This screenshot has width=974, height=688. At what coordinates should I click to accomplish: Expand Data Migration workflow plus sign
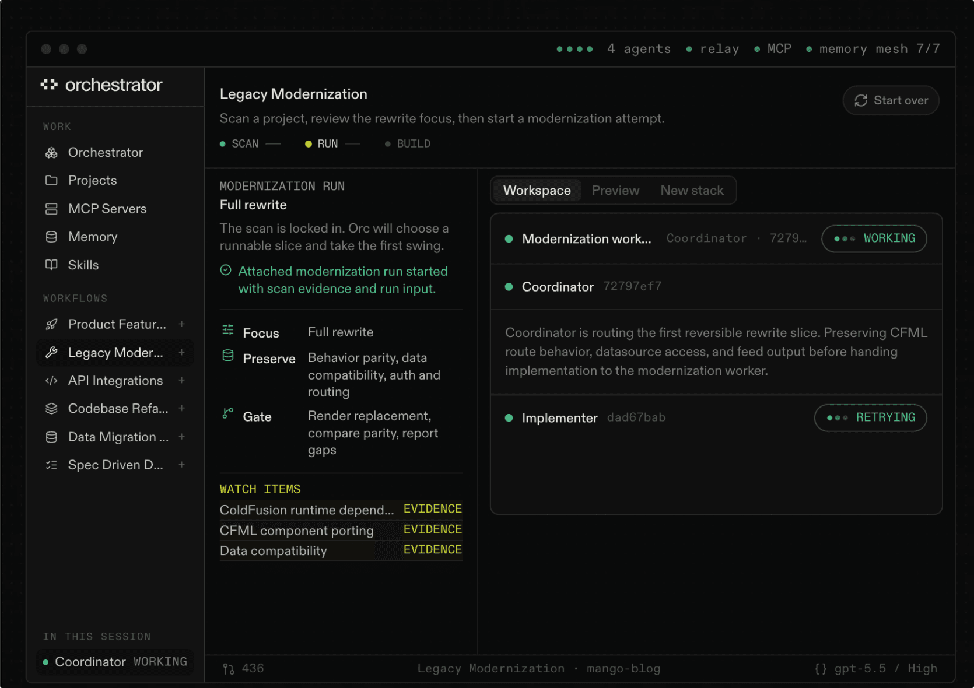point(182,437)
